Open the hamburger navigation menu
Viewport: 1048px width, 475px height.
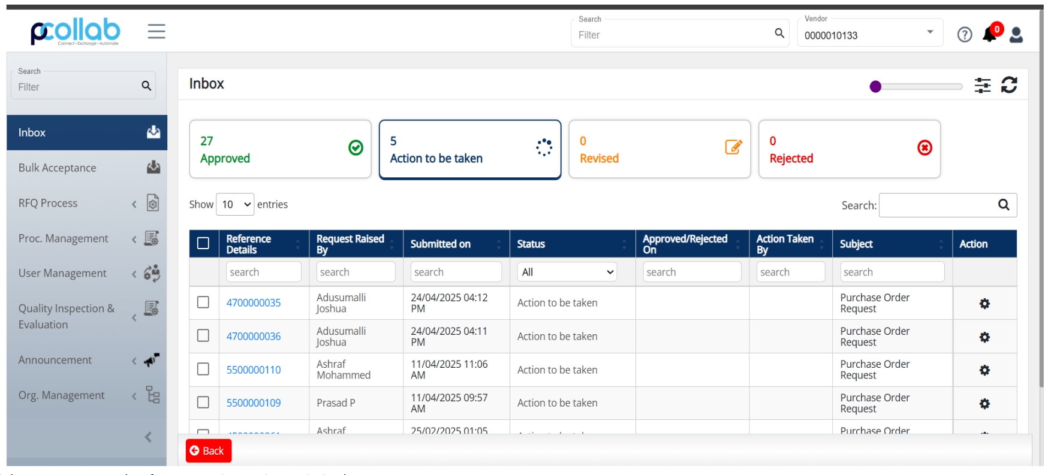coord(156,31)
